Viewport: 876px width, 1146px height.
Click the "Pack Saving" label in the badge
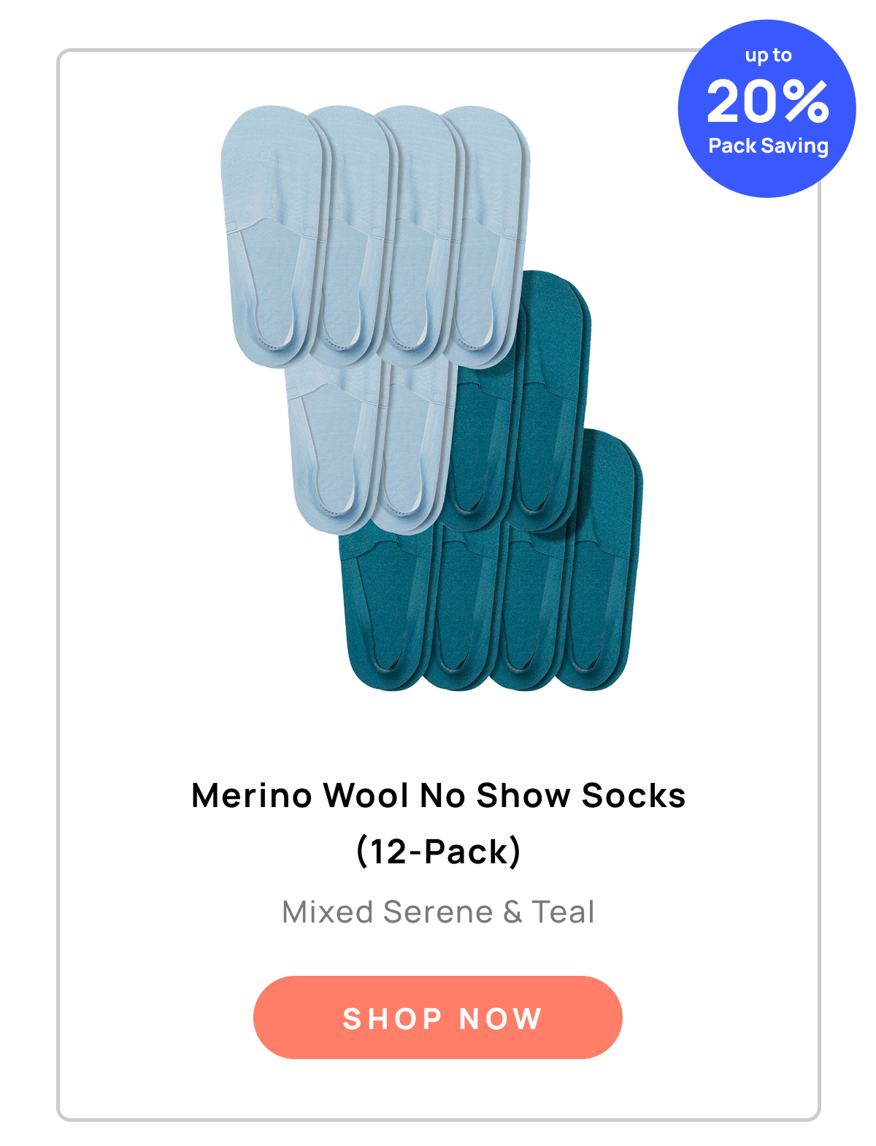point(768,145)
